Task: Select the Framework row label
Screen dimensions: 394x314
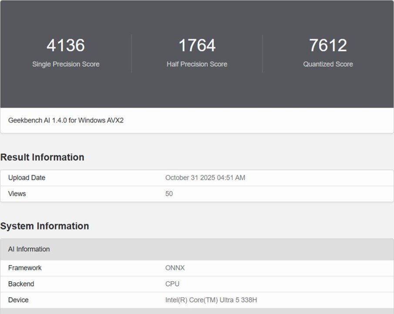Action: coord(25,268)
